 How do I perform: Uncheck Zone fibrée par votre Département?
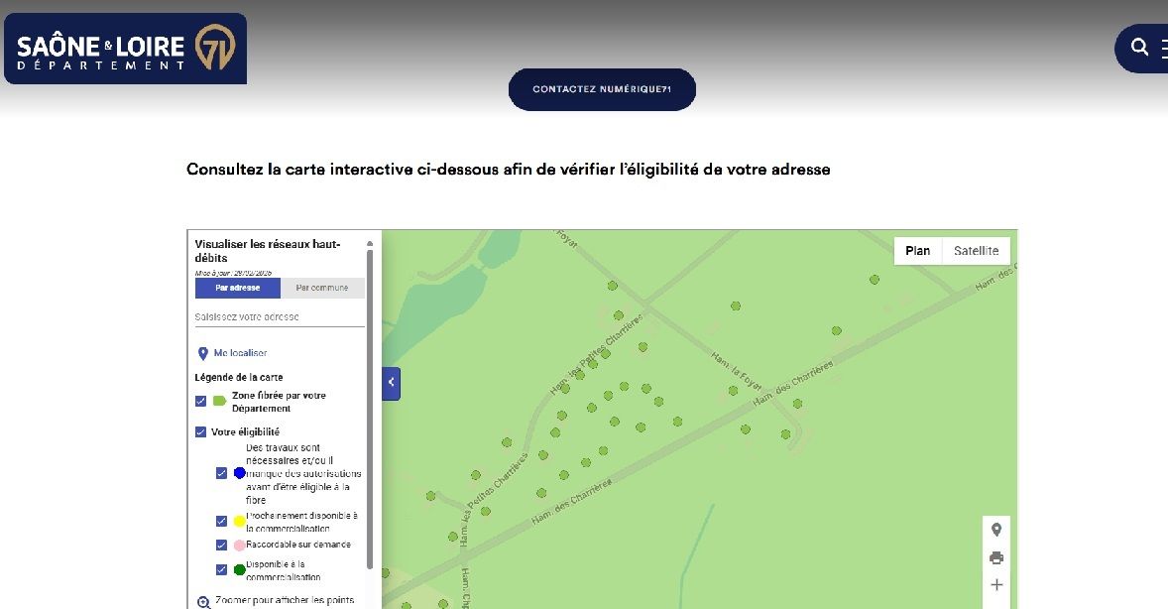[201, 401]
